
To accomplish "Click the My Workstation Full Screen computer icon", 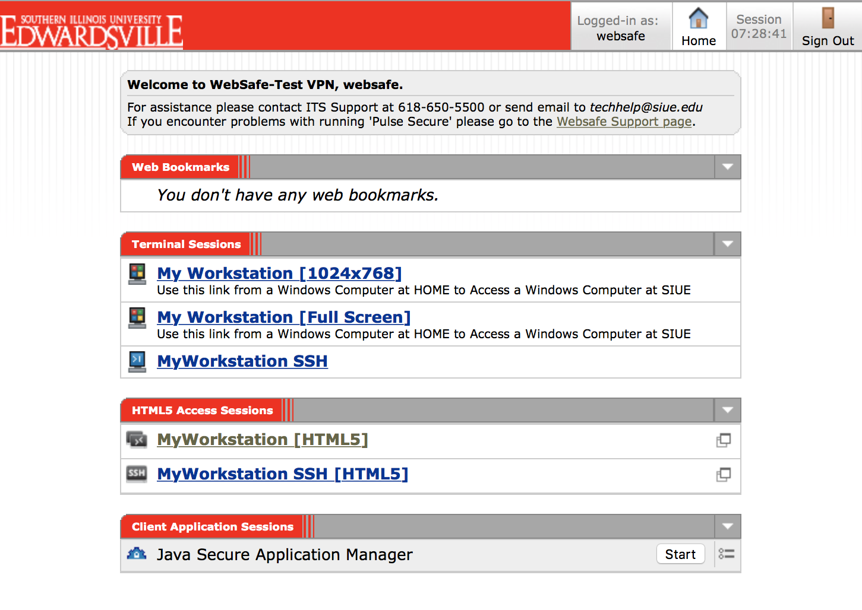I will [137, 317].
